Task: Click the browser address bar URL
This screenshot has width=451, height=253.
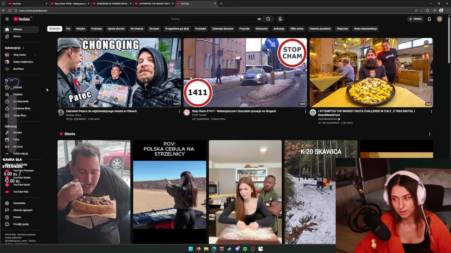Action: coord(33,11)
